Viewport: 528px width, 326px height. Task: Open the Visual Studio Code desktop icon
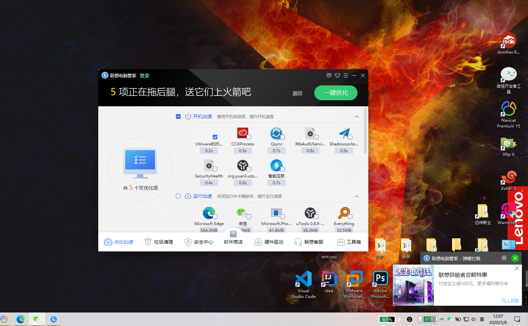303,285
